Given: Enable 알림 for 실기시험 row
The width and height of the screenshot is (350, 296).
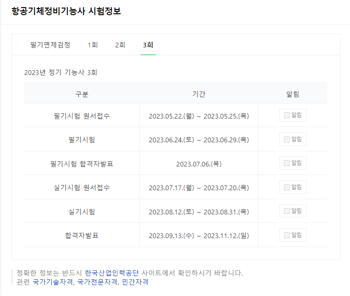Looking at the screenshot, I should click(293, 211).
